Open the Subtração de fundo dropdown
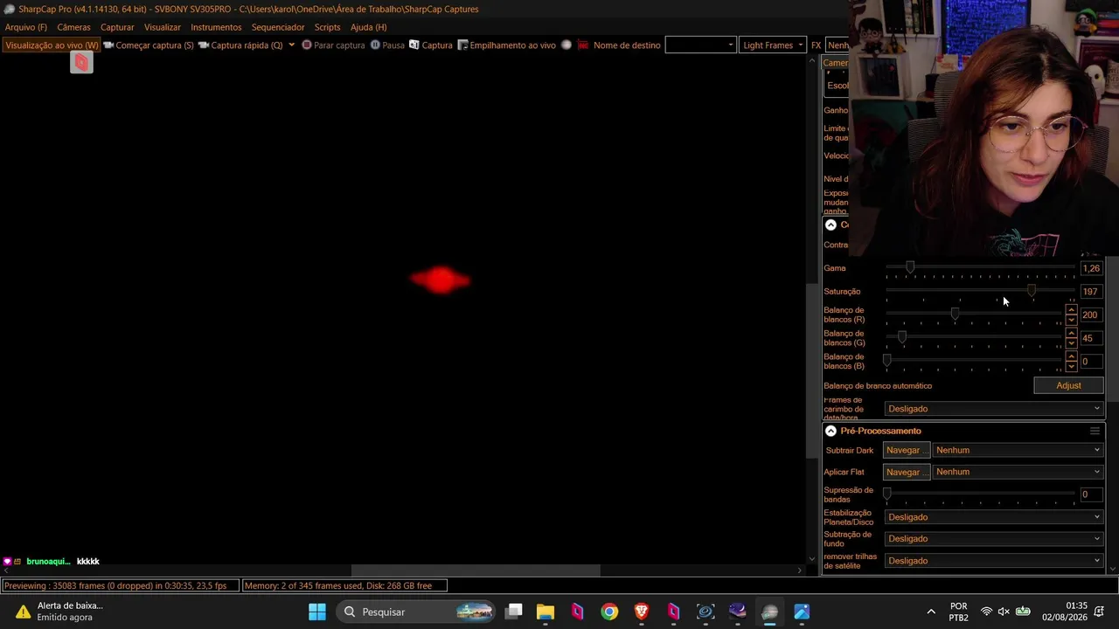1119x629 pixels. [x=994, y=539]
